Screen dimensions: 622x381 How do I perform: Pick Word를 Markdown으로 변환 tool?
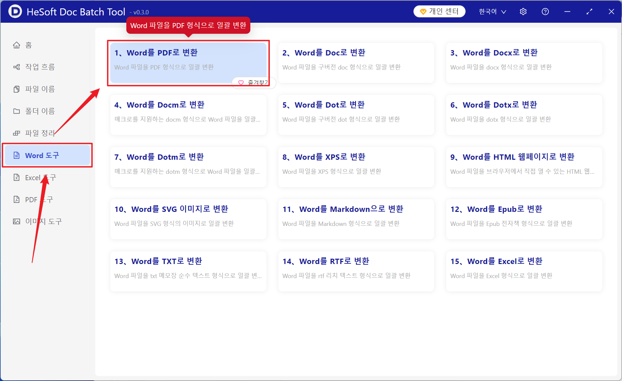coord(356,219)
